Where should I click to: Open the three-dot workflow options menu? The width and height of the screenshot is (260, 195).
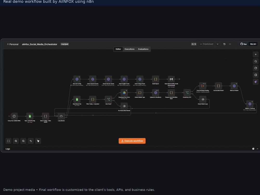coord(230,44)
